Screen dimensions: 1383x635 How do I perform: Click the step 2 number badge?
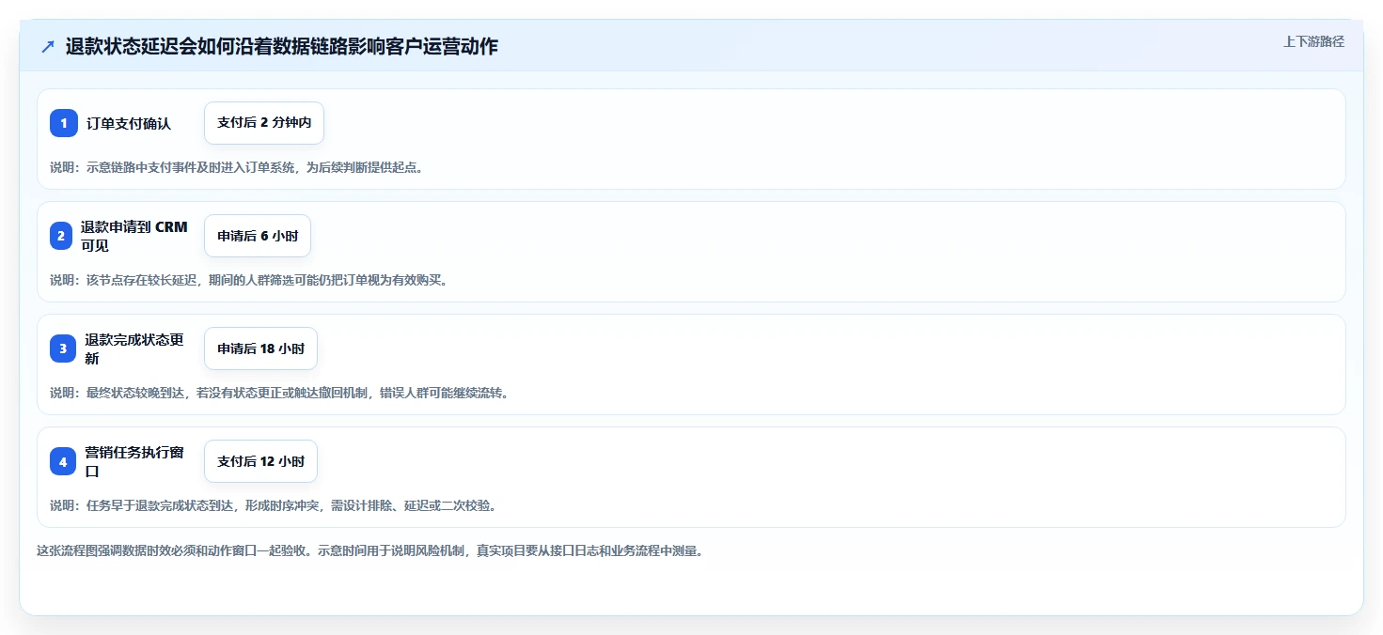(61, 236)
